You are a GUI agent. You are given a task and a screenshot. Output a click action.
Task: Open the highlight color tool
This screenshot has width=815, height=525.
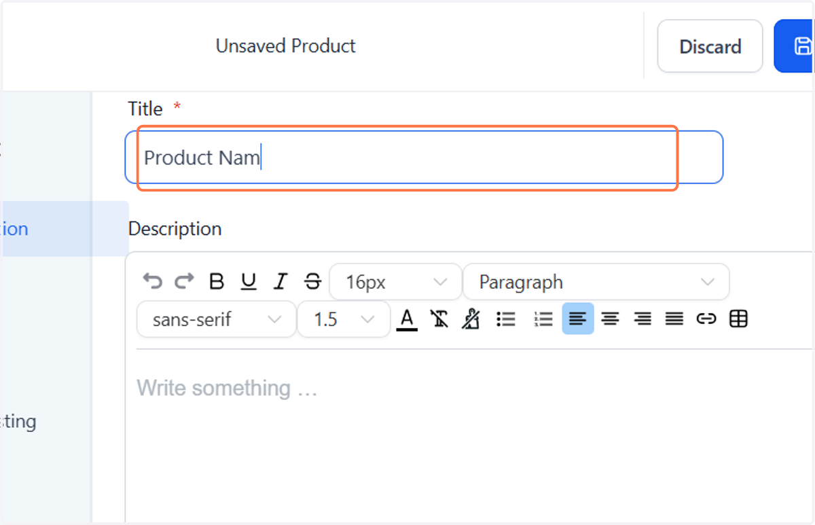click(471, 319)
